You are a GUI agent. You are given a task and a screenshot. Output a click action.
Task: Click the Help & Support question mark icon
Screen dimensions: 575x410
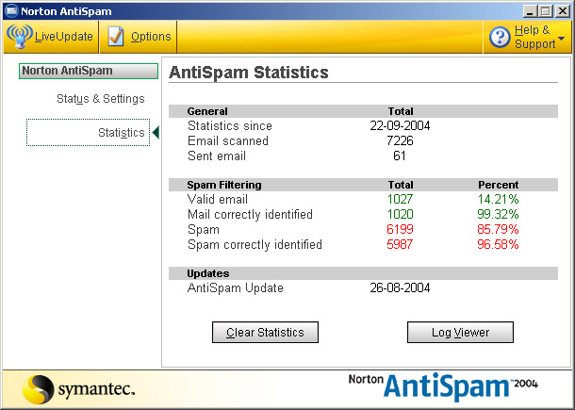500,37
